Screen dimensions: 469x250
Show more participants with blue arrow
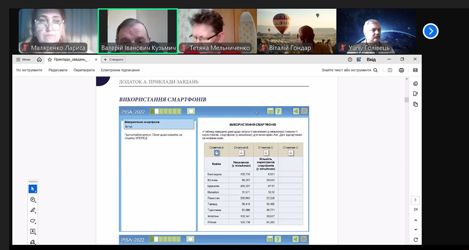click(x=430, y=31)
